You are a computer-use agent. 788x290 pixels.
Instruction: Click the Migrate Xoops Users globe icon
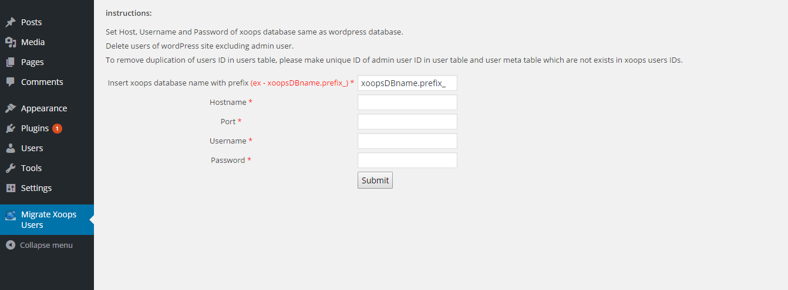click(11, 215)
